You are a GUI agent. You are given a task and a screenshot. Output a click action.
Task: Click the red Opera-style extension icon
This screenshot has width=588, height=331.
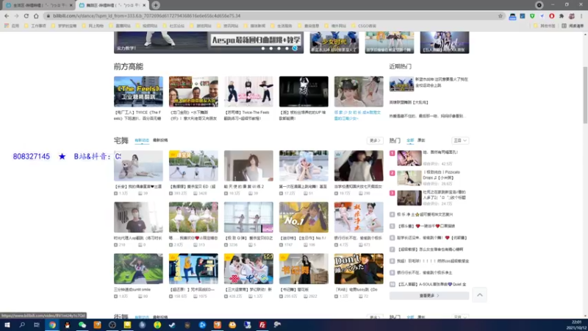point(552,16)
